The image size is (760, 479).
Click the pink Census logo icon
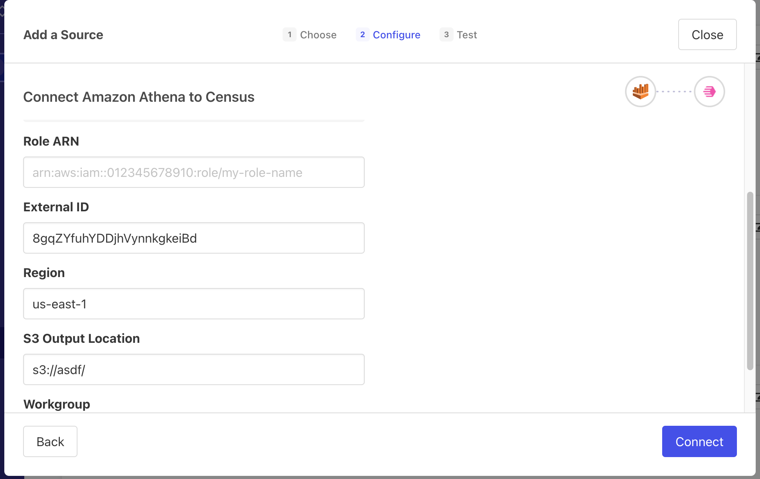709,92
